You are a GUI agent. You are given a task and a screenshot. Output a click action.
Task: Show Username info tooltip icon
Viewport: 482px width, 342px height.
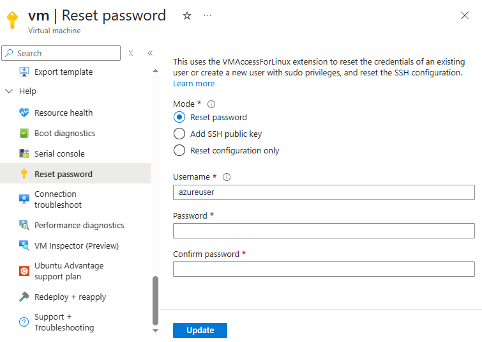coord(227,177)
